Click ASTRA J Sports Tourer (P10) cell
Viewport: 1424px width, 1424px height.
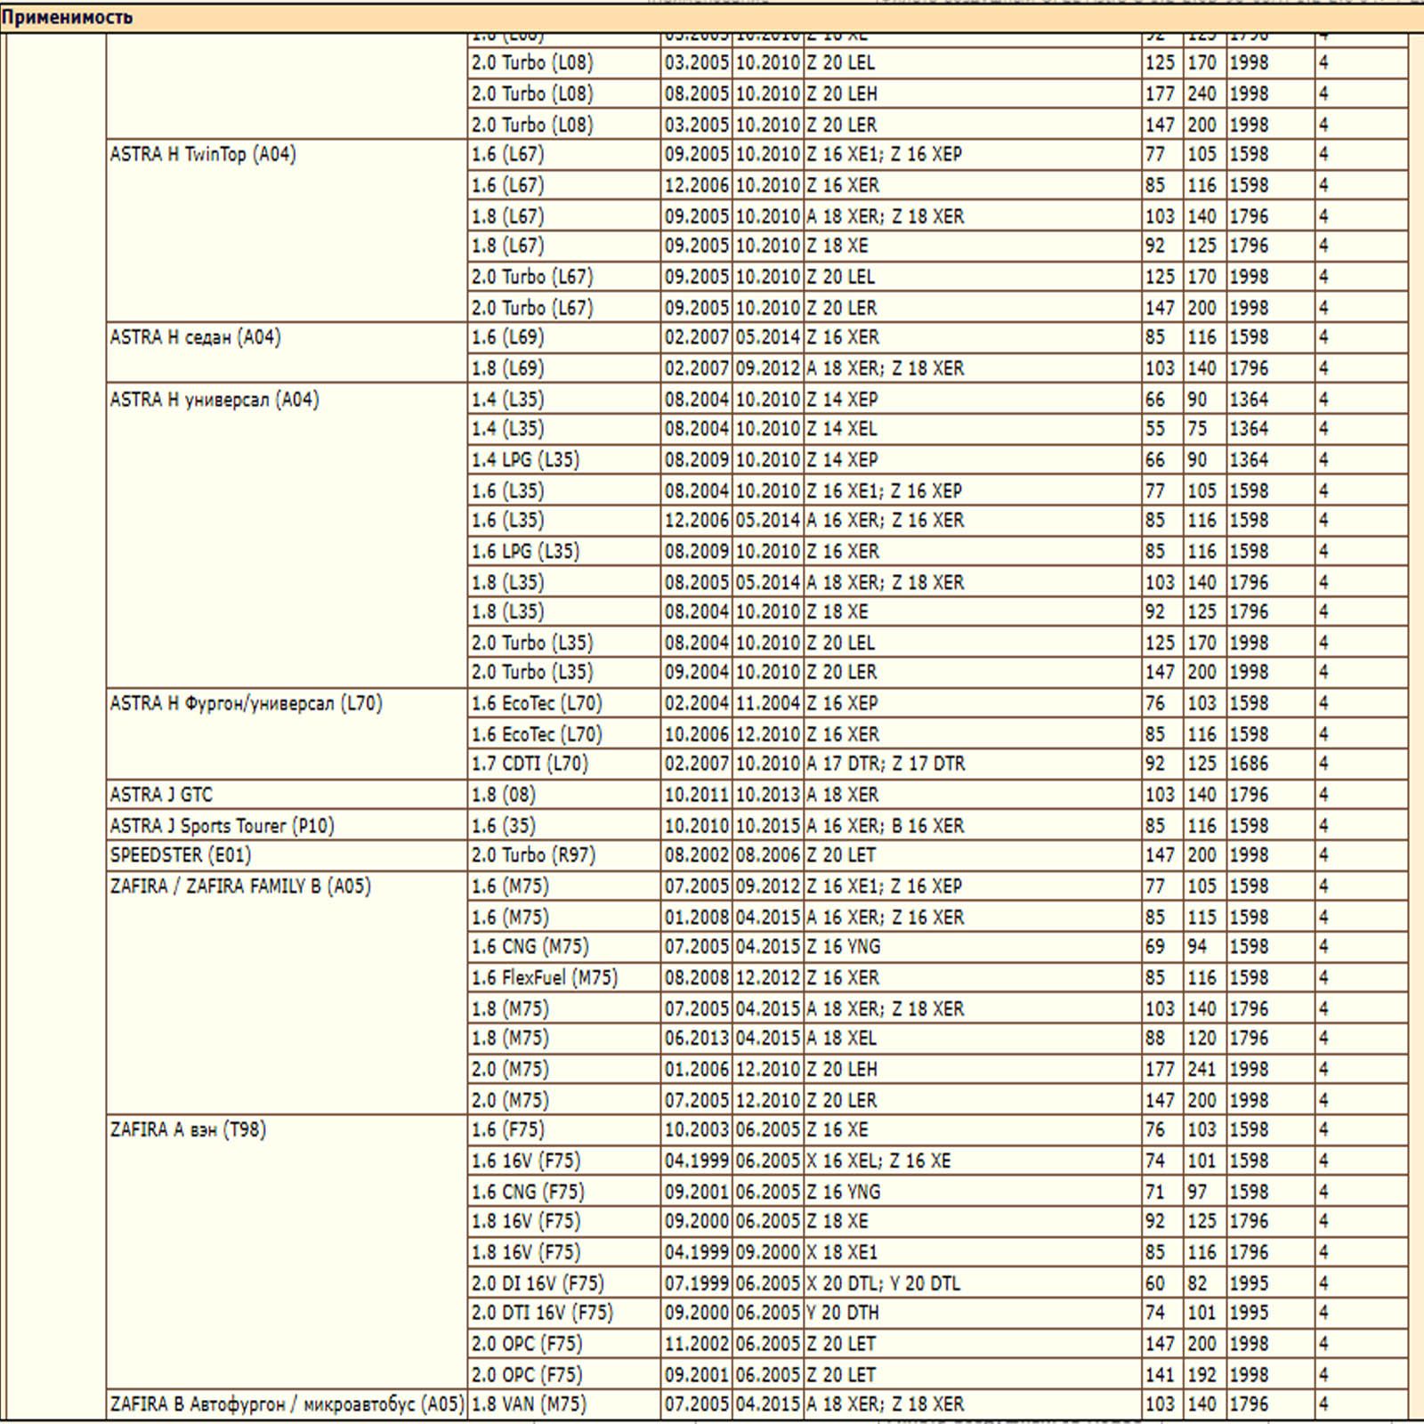click(x=222, y=826)
